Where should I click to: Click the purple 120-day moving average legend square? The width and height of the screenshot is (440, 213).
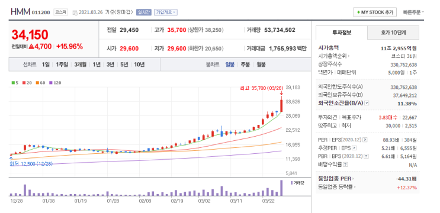pos(50,83)
